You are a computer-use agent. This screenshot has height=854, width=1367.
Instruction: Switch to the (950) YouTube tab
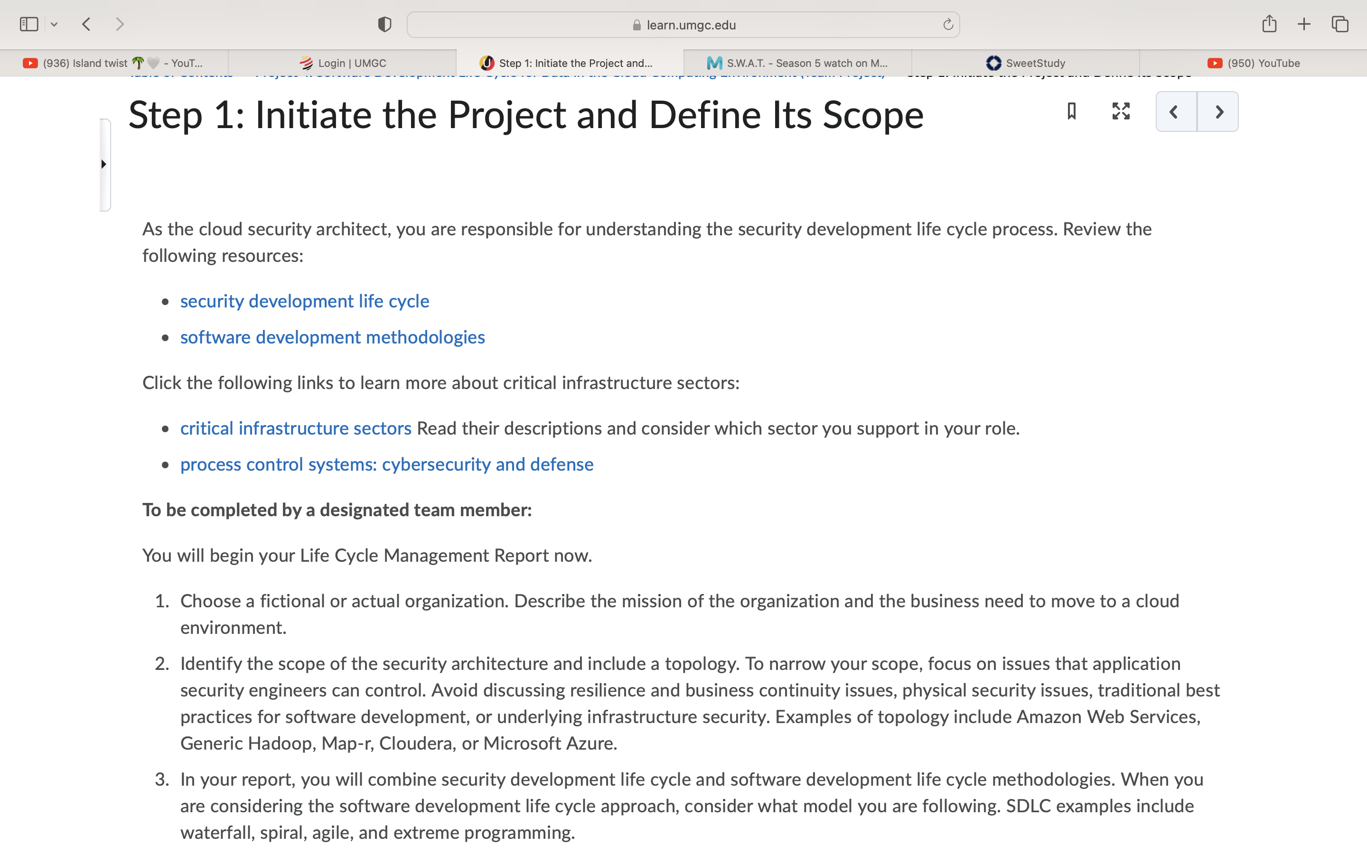(1254, 63)
